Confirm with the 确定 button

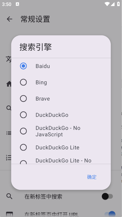pos(92,177)
